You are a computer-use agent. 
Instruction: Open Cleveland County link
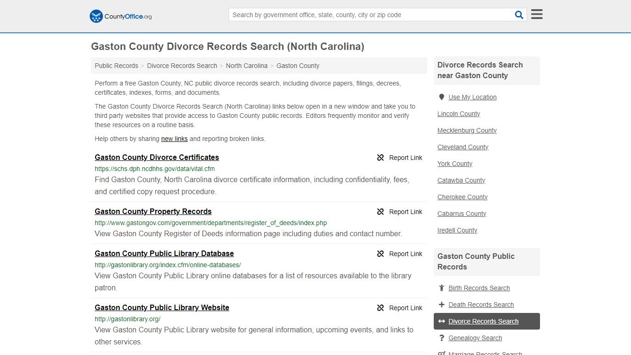(x=463, y=147)
